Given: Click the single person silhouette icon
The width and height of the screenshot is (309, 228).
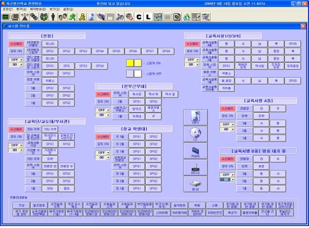Looking at the screenshot, I should [x=53, y=17].
